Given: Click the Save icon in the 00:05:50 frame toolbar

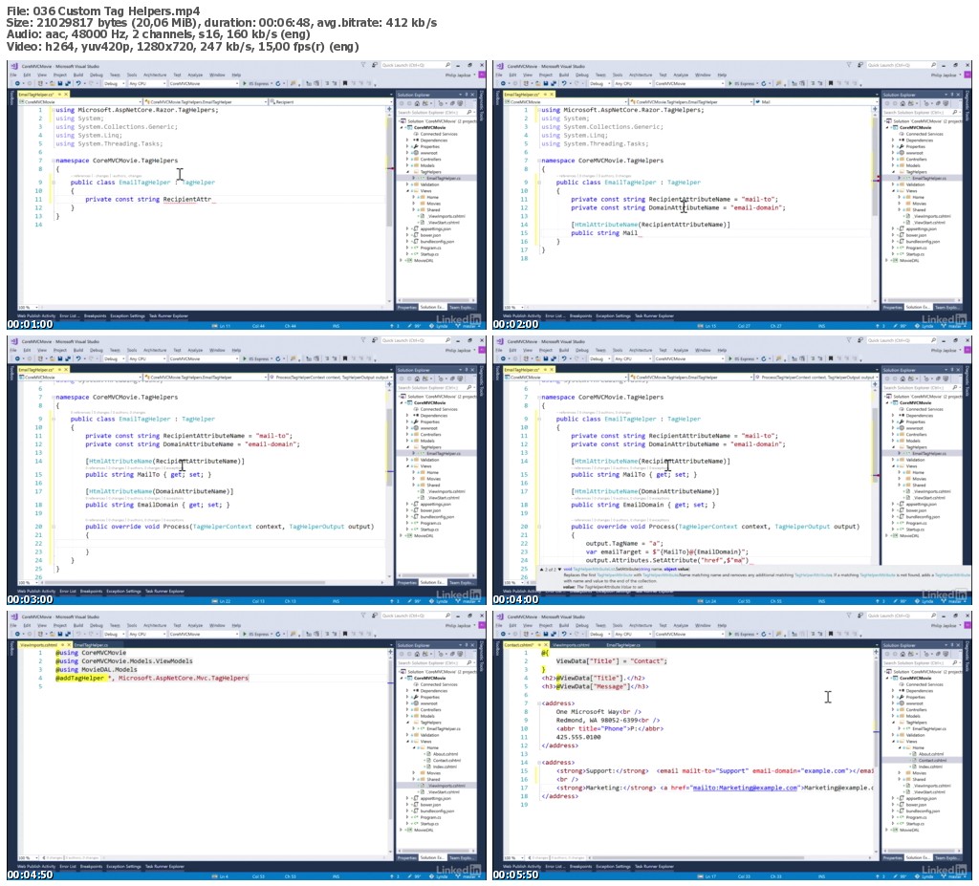Looking at the screenshot, I should 546,634.
